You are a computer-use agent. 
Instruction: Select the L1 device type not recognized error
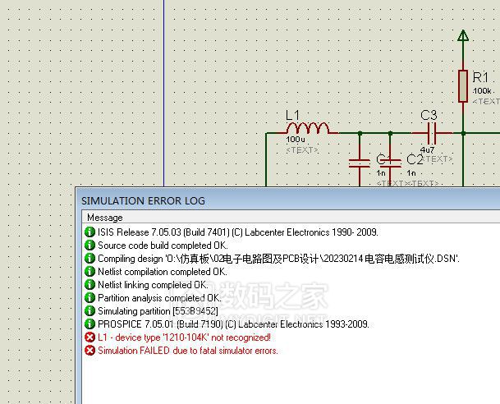(x=184, y=337)
